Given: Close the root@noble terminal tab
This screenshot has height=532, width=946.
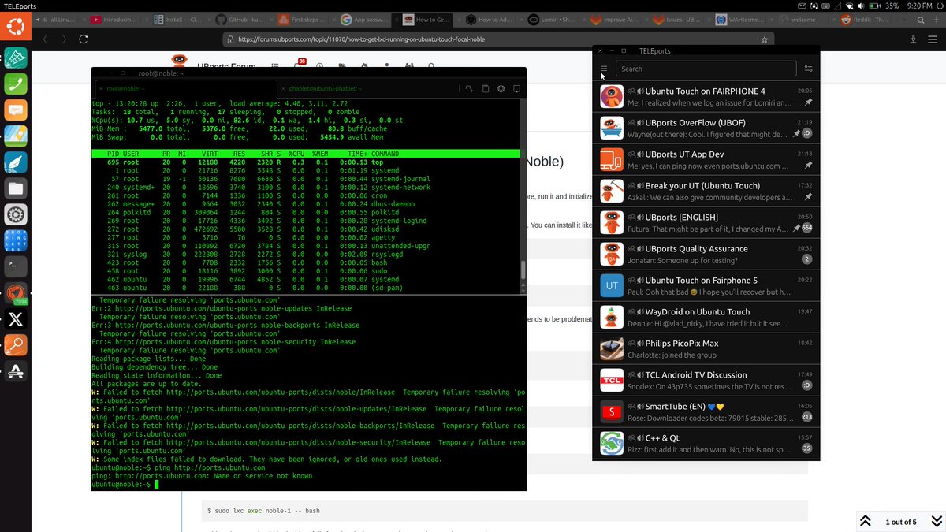Looking at the screenshot, I should [x=99, y=89].
